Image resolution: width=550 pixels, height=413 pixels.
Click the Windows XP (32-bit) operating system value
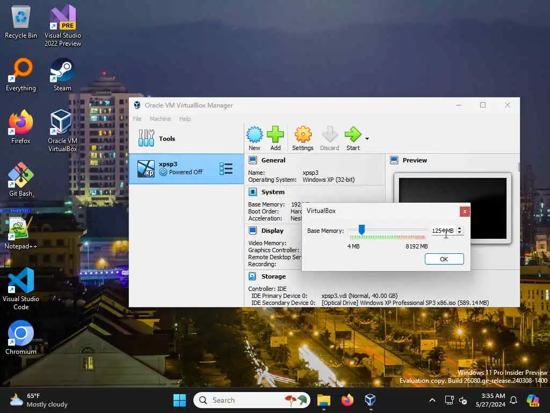(x=329, y=180)
